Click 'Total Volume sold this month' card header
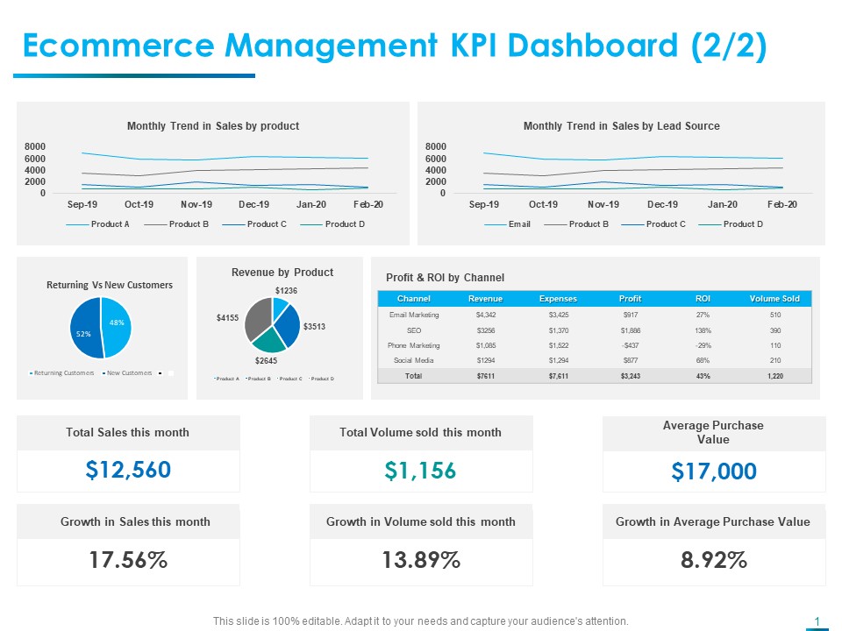Image resolution: width=842 pixels, height=631 pixels. [x=420, y=432]
